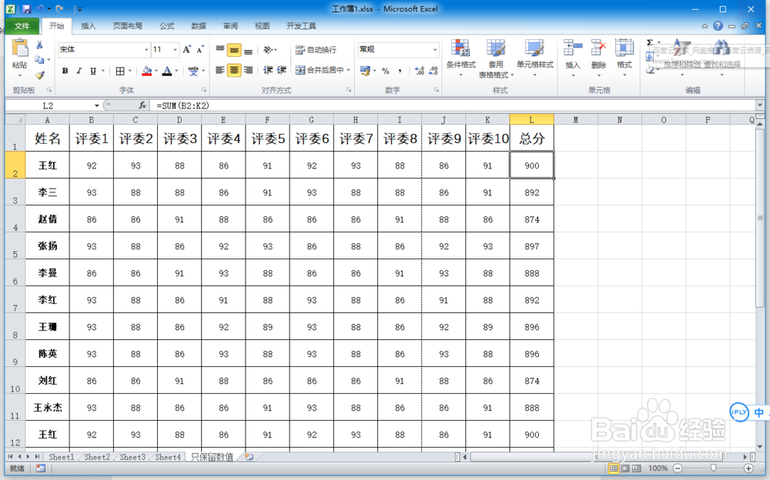770x480 pixels.
Task: Toggle center horizontal alignment
Action: (x=234, y=70)
